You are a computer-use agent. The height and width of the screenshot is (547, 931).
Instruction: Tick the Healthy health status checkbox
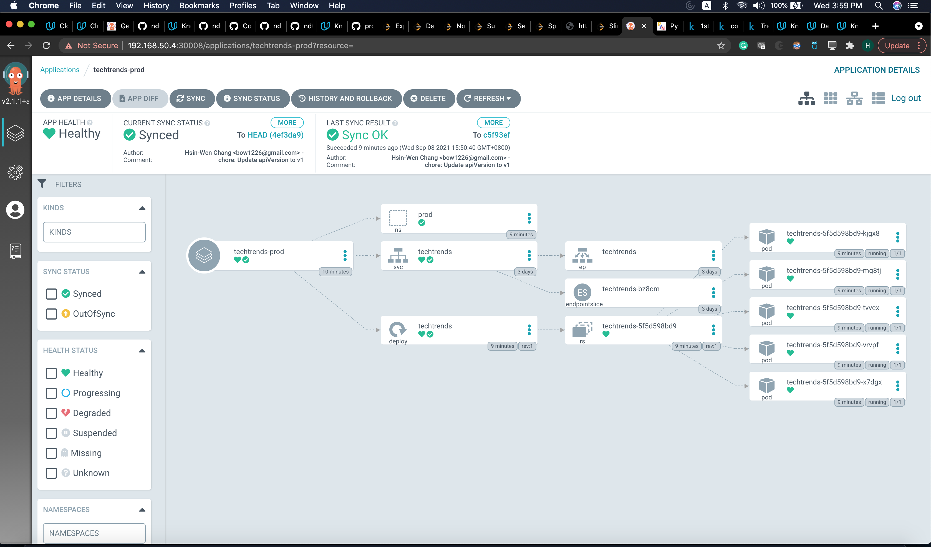(51, 373)
